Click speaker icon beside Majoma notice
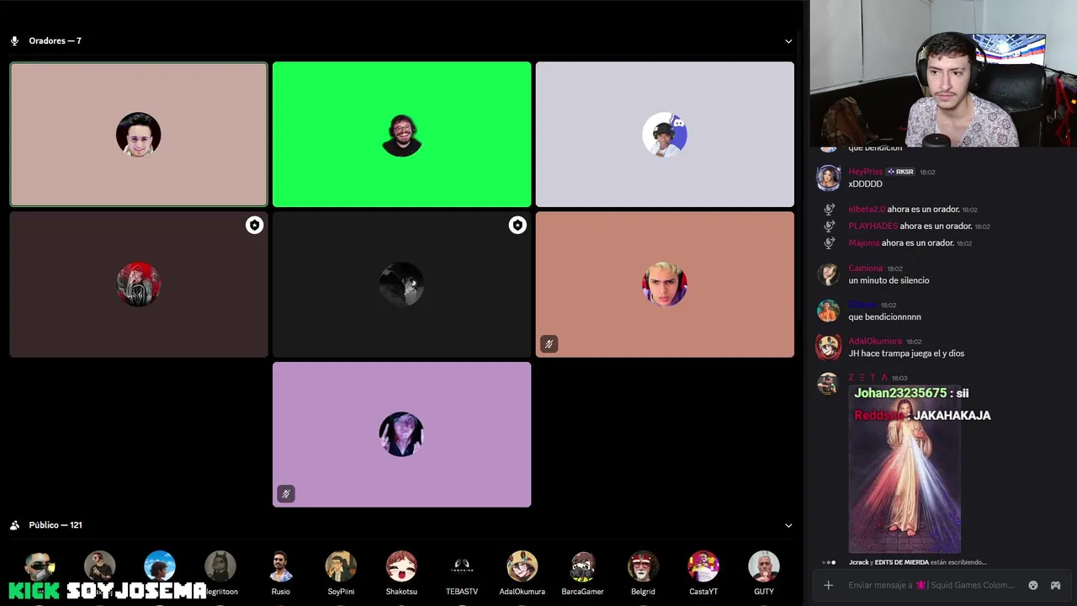The width and height of the screenshot is (1077, 606). pyautogui.click(x=829, y=242)
